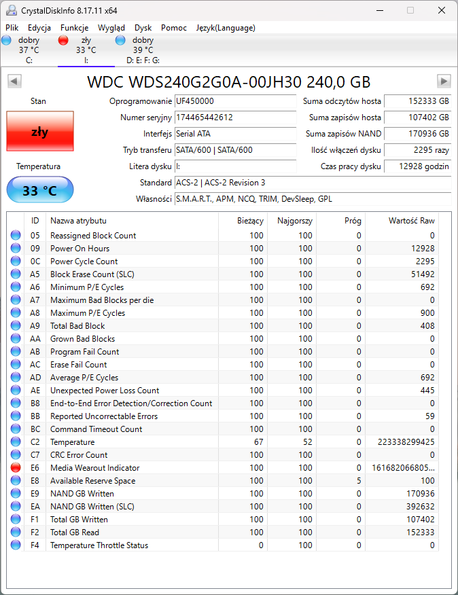The height and width of the screenshot is (595, 458).
Task: Open the Plik menu
Action: [12, 28]
